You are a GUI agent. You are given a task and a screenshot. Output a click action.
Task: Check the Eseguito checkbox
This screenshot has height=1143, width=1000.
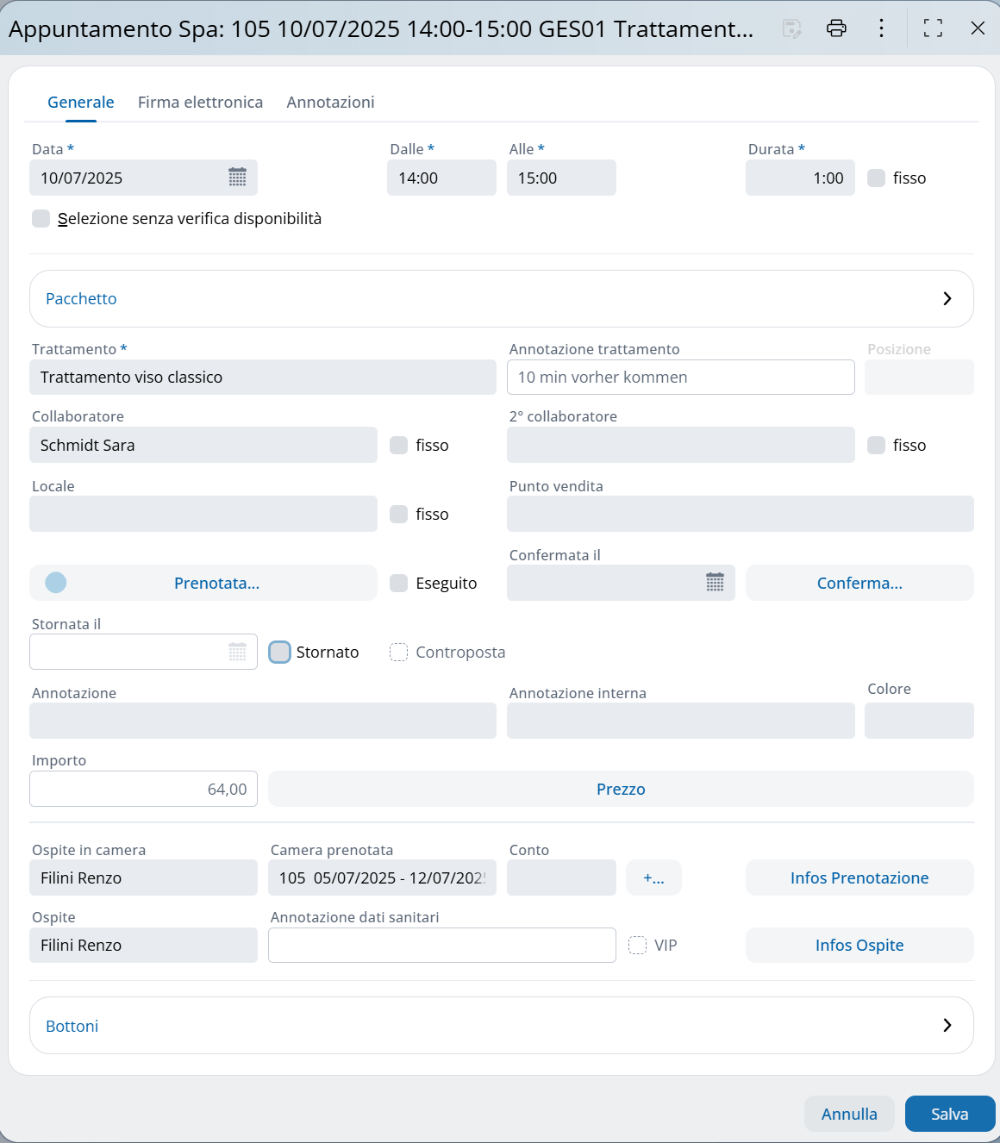398,584
